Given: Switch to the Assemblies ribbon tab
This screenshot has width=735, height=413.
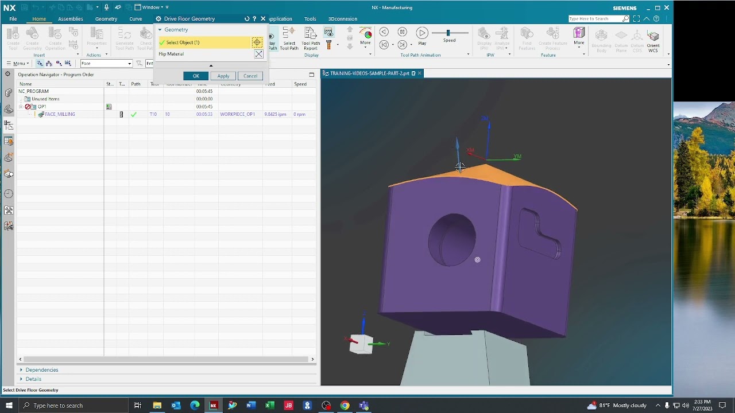Looking at the screenshot, I should 70,19.
